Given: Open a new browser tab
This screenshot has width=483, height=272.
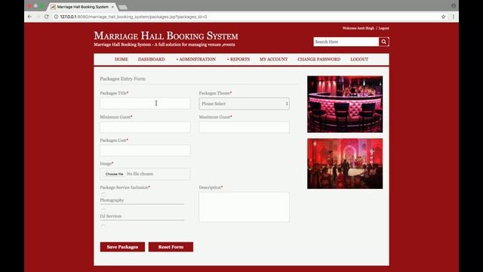Looking at the screenshot, I should coord(123,7).
